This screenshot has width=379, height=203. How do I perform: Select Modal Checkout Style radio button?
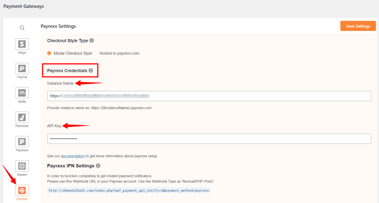[49, 53]
